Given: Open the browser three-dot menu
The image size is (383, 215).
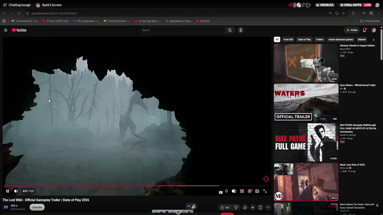Looking at the screenshot, I should (378, 13).
